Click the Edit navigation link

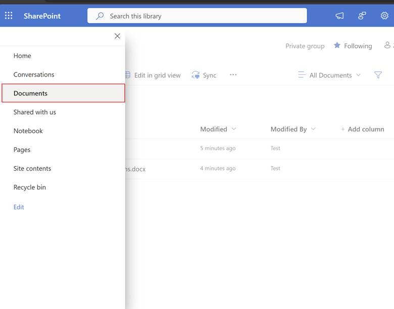click(19, 207)
